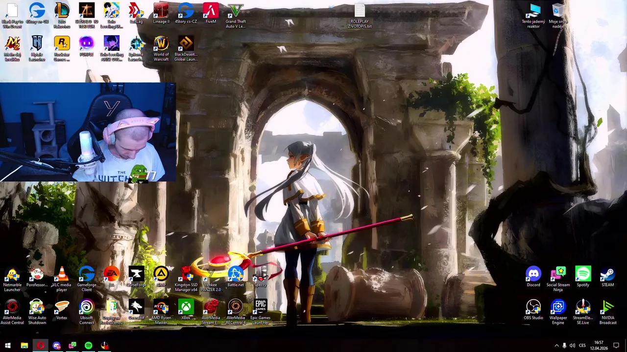The width and height of the screenshot is (627, 352).
Task: Select the OBS Studio desktop icon
Action: click(x=533, y=310)
